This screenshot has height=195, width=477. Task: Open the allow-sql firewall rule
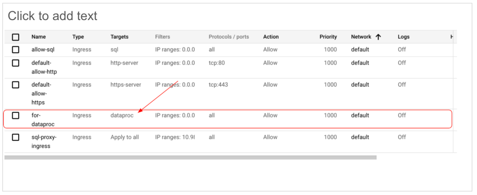[x=42, y=49]
